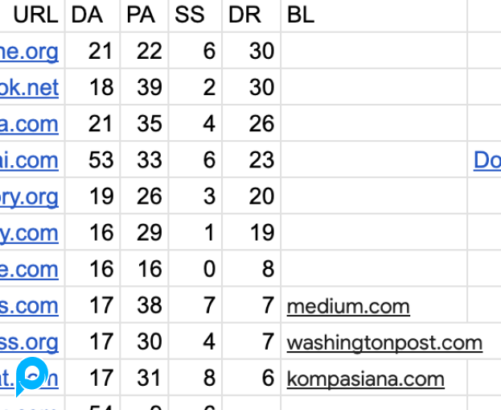Open the URL link ending in ory.org
The image size is (501, 410).
tap(29, 197)
